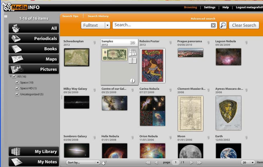Click the open book icon on Samples card
Viewport: 263px width, 167px height.
(133, 61)
